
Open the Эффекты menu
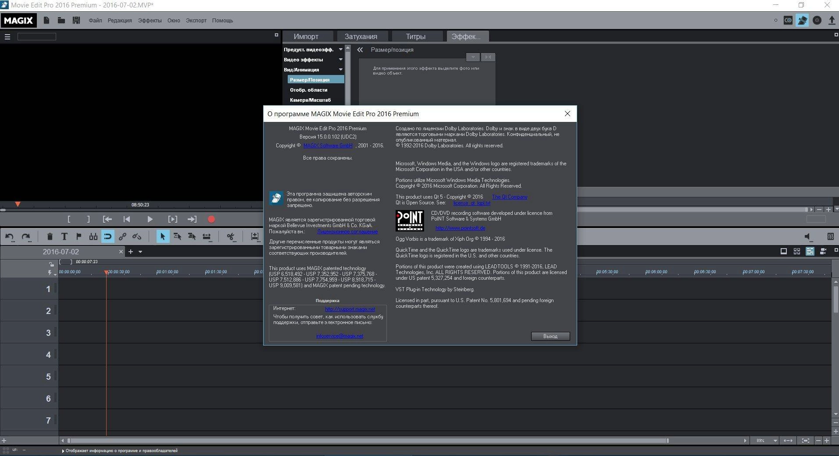150,21
